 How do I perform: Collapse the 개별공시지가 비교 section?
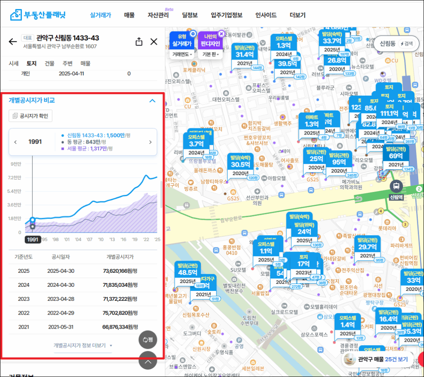coord(152,101)
